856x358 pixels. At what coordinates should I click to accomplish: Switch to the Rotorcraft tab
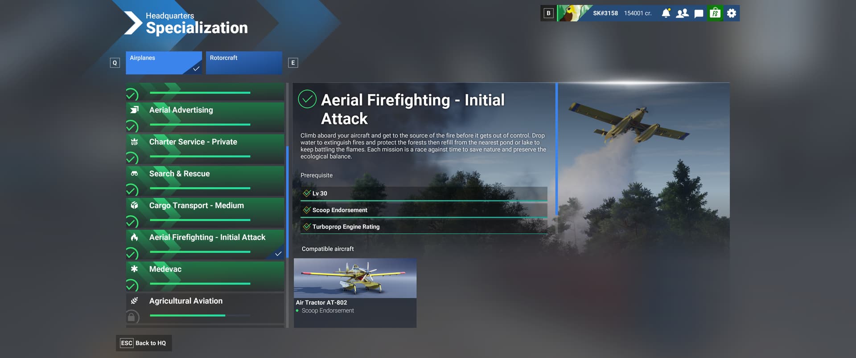pyautogui.click(x=244, y=63)
